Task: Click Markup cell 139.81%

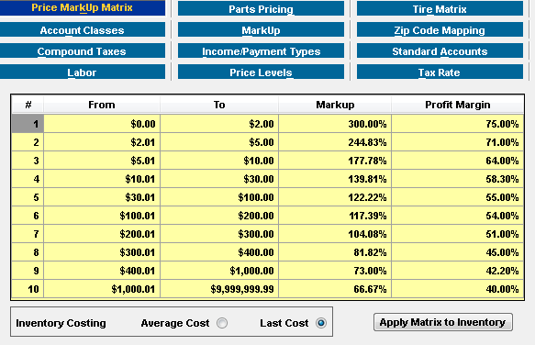Action: [x=335, y=179]
